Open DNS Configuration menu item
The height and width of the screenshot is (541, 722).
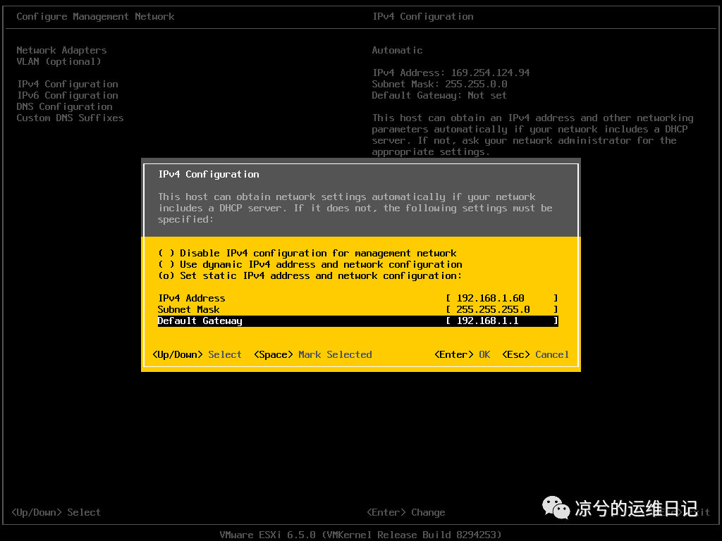(x=64, y=107)
